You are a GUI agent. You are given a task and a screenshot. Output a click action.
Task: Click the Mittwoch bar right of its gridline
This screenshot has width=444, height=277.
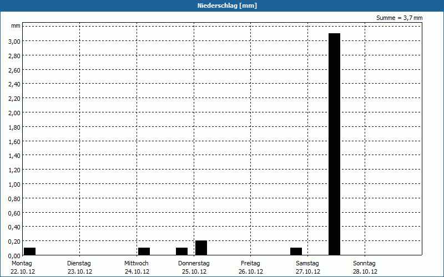click(x=144, y=252)
